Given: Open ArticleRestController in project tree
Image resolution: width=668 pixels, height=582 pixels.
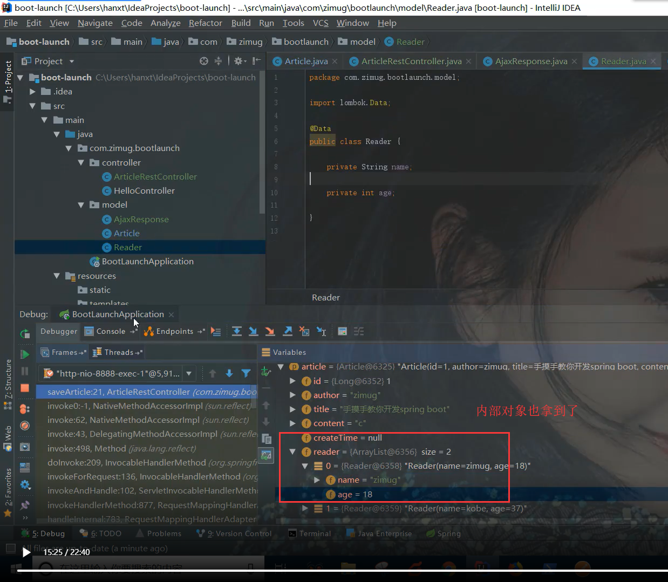Looking at the screenshot, I should [x=155, y=177].
